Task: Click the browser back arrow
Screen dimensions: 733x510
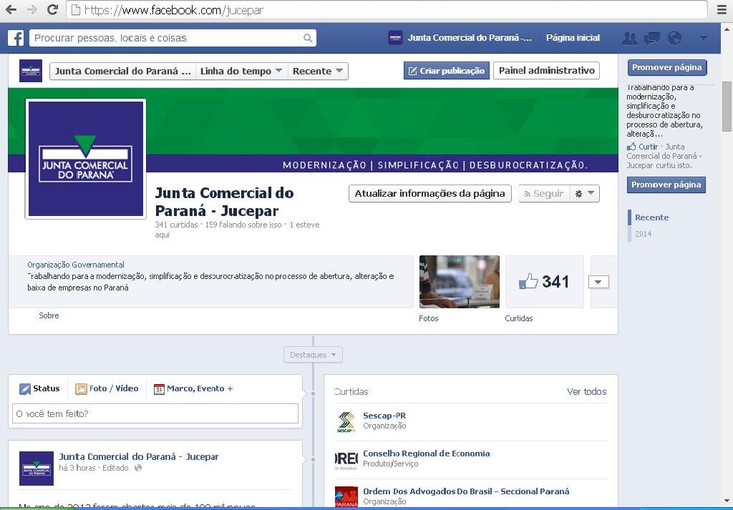Action: tap(11, 9)
